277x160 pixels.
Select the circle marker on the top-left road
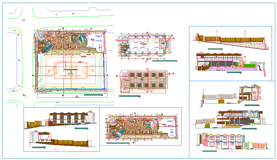(23, 20)
